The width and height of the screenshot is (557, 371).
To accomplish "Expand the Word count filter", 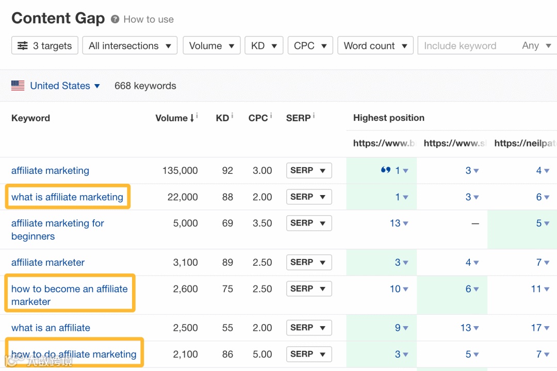I will pyautogui.click(x=375, y=46).
